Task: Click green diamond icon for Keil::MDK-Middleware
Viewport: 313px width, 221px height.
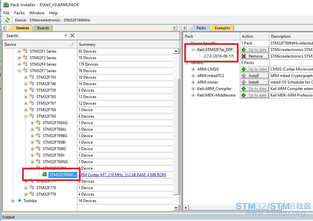Action: pos(244,95)
